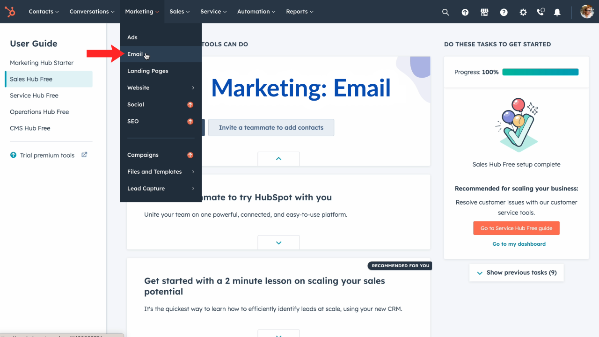Open Marketing Hub Starter guide

[x=42, y=63]
